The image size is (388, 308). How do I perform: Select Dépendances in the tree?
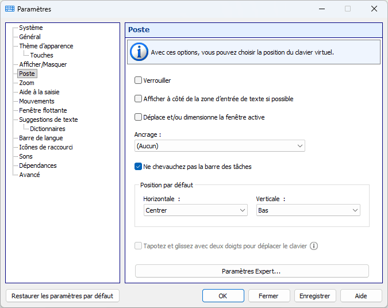click(x=38, y=165)
